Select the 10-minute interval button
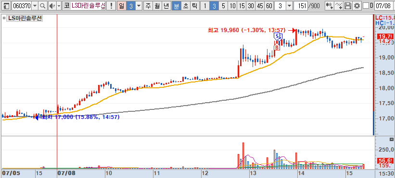The image size is (395, 178). 232,6
